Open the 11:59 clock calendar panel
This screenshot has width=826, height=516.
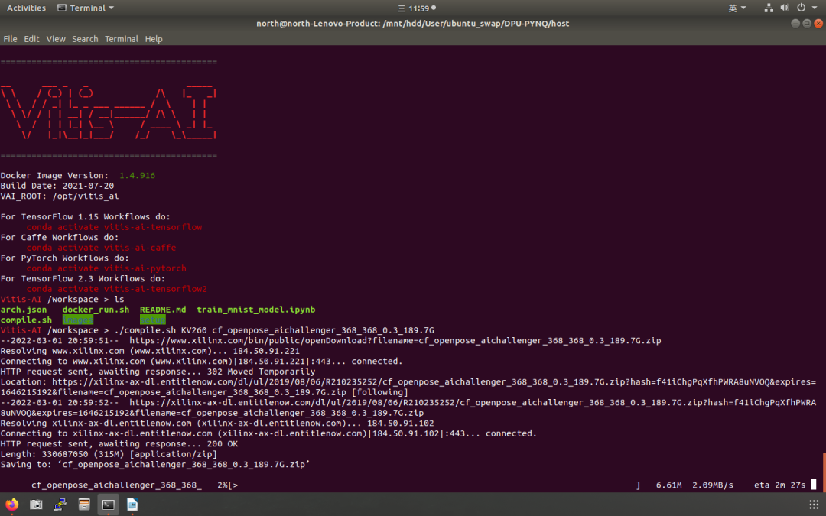pos(417,8)
